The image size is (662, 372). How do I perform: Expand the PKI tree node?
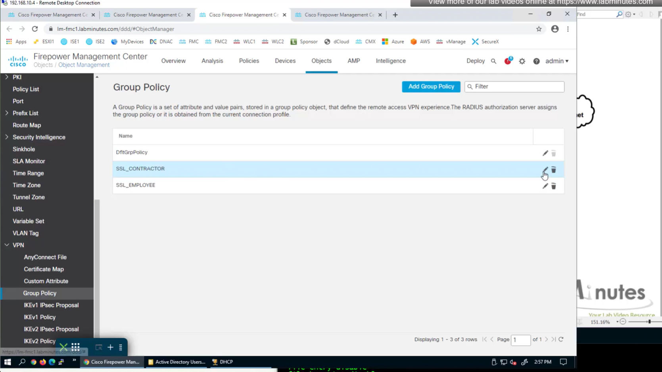pos(7,77)
